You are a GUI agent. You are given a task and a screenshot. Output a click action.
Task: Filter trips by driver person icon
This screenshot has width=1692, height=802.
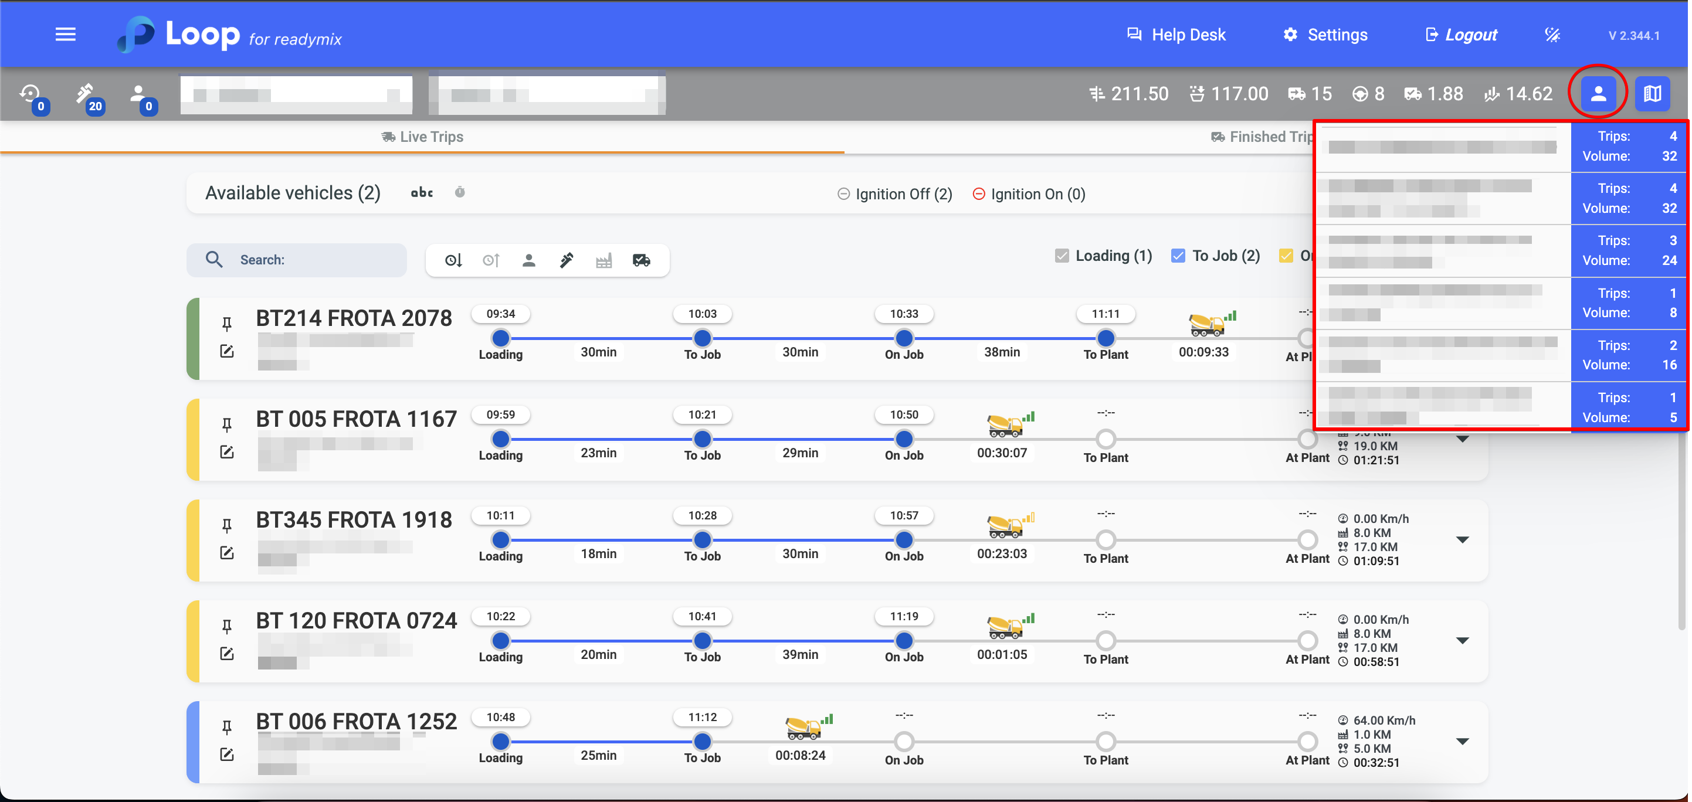(529, 260)
